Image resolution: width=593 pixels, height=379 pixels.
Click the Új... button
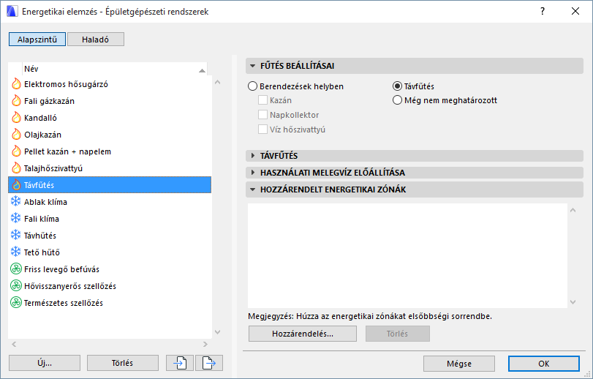(45, 363)
